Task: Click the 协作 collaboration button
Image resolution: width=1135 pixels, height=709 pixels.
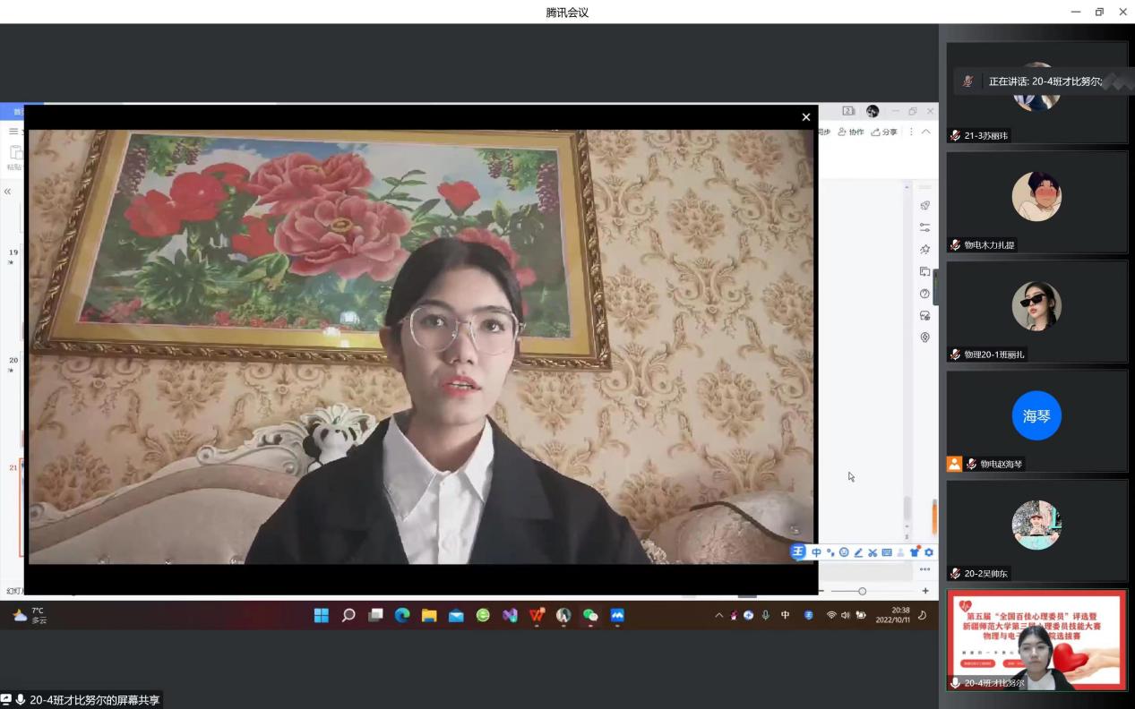Action: [851, 132]
